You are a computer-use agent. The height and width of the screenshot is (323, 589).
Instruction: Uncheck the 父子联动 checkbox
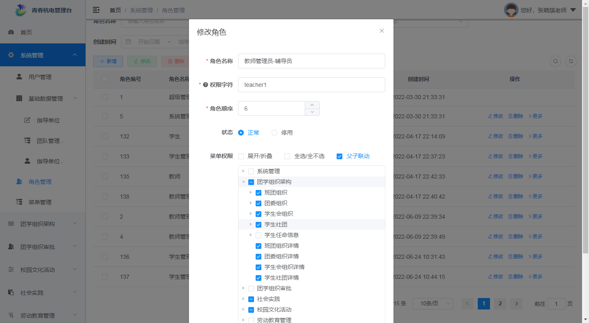click(x=339, y=156)
